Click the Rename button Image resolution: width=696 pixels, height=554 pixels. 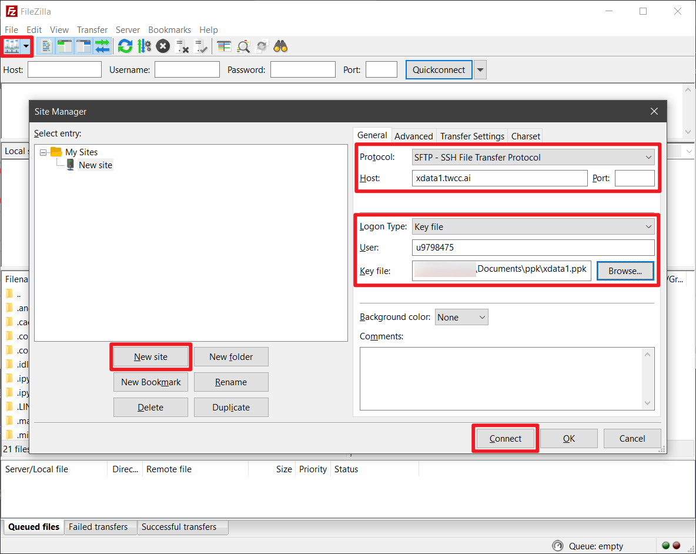click(x=231, y=382)
